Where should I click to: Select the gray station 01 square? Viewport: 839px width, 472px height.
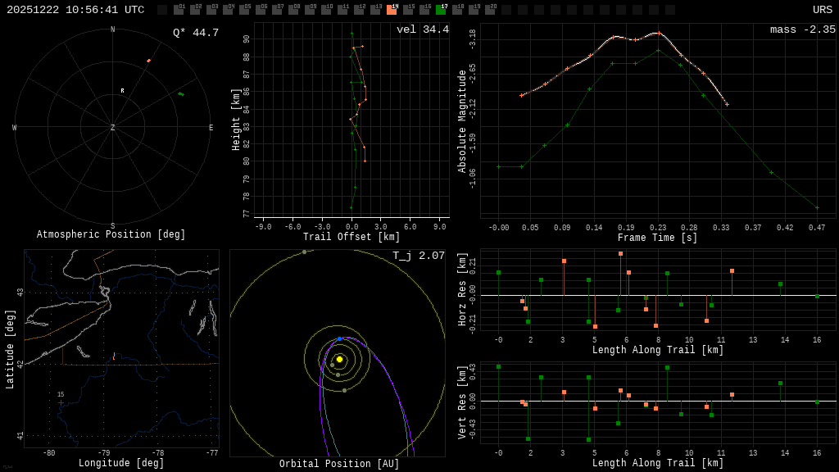coord(179,10)
